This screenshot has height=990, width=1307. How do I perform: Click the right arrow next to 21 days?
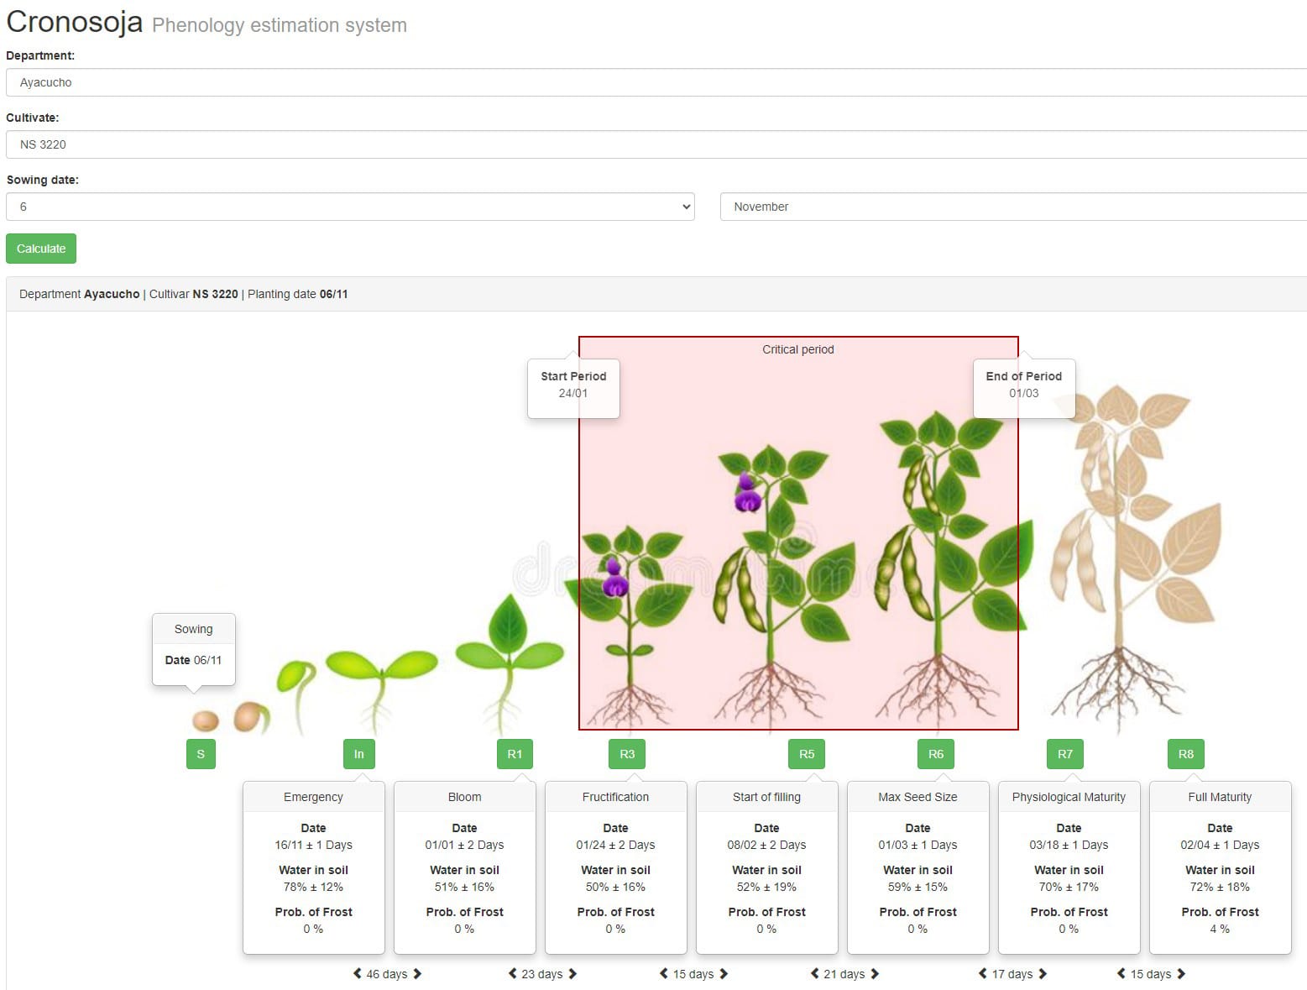[x=874, y=974]
